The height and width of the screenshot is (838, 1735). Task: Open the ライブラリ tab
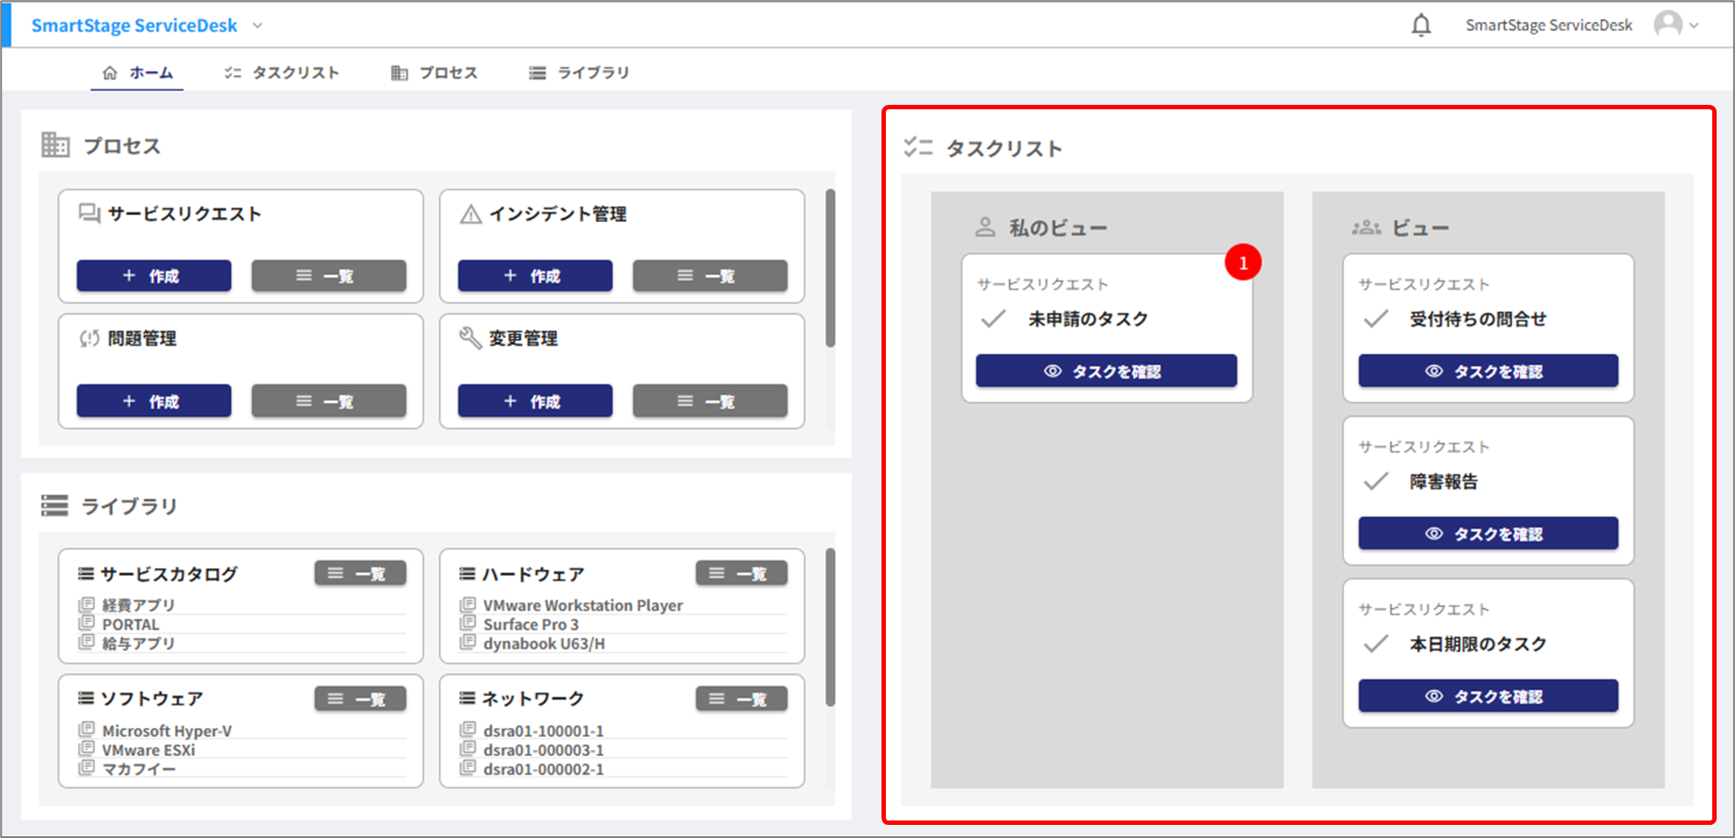pyautogui.click(x=579, y=73)
